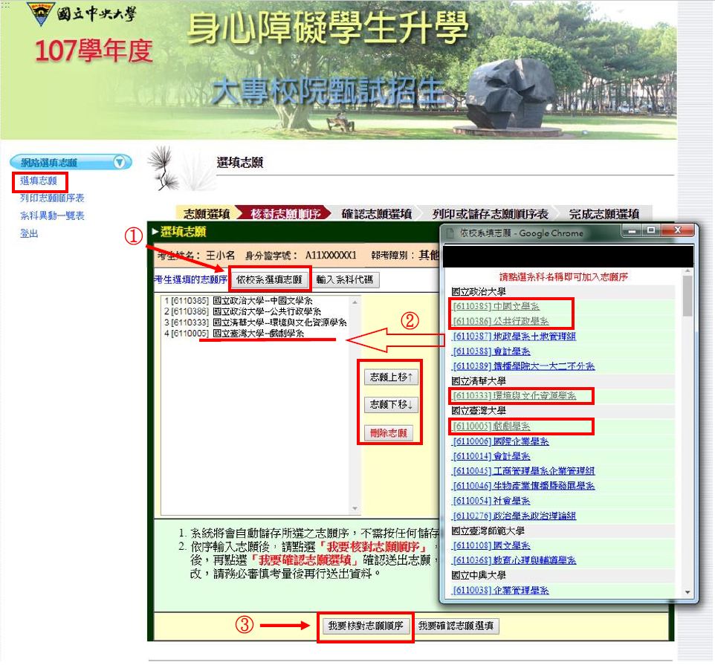Click 登出 to log out
Viewport: 715px width, 665px height.
point(29,233)
